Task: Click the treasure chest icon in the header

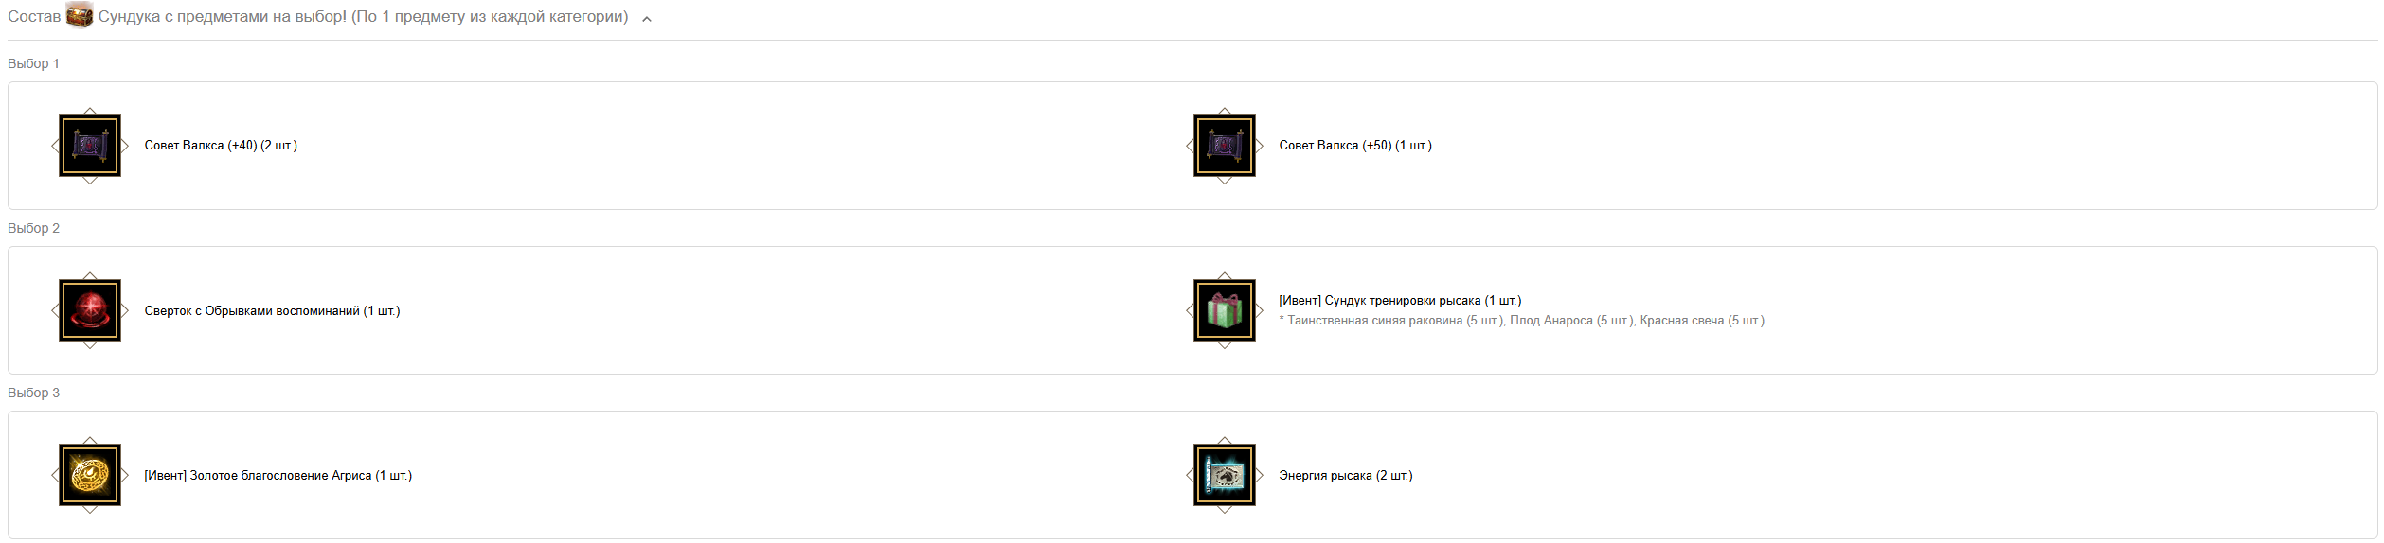Action: pos(80,16)
